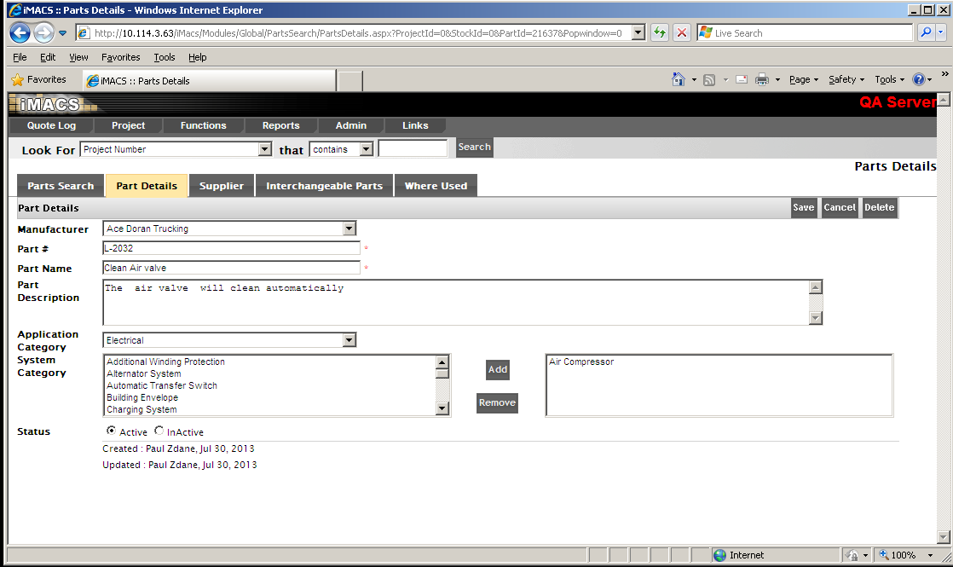Switch to the Supplier tab
The image size is (953, 567).
tap(222, 186)
